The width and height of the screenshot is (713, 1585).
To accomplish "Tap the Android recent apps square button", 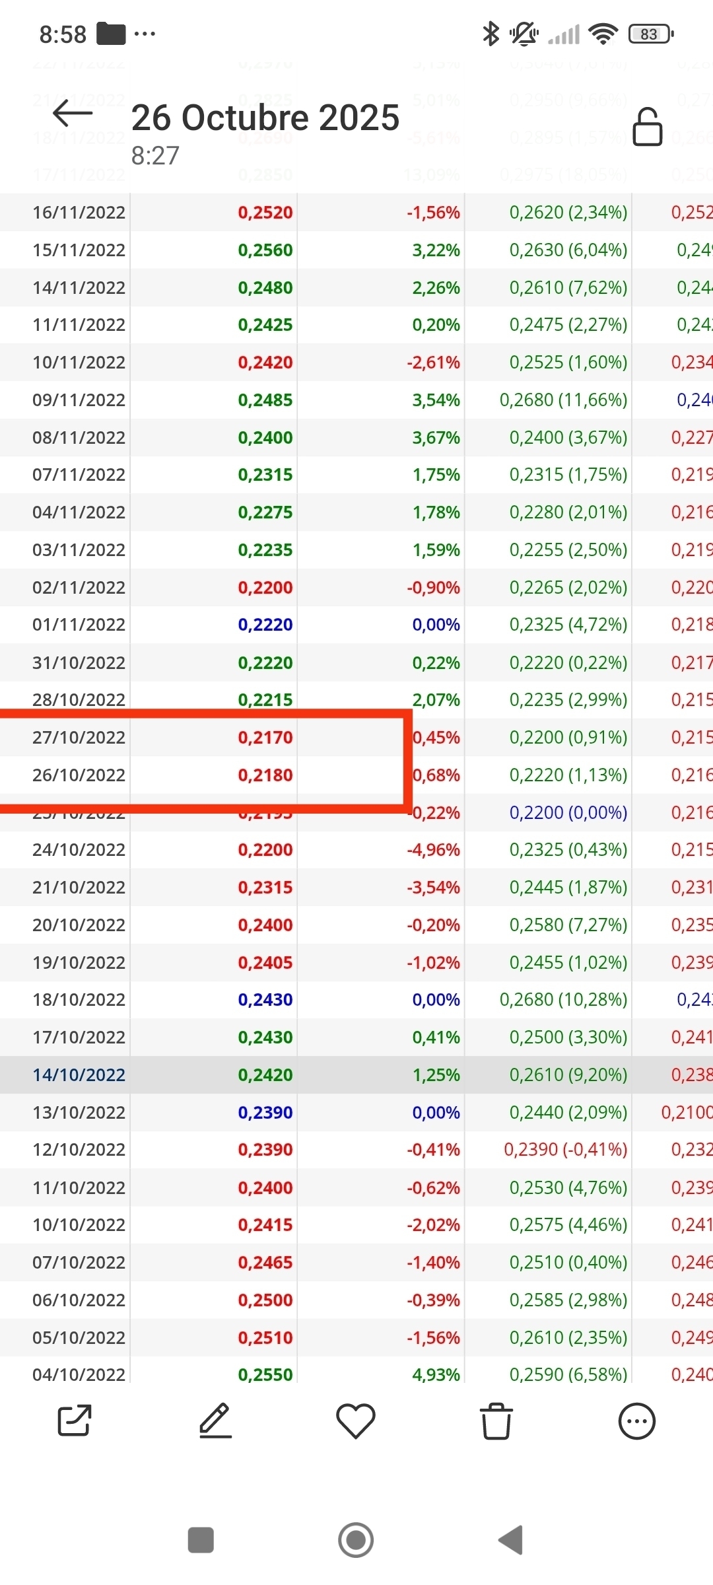I will 201,1540.
